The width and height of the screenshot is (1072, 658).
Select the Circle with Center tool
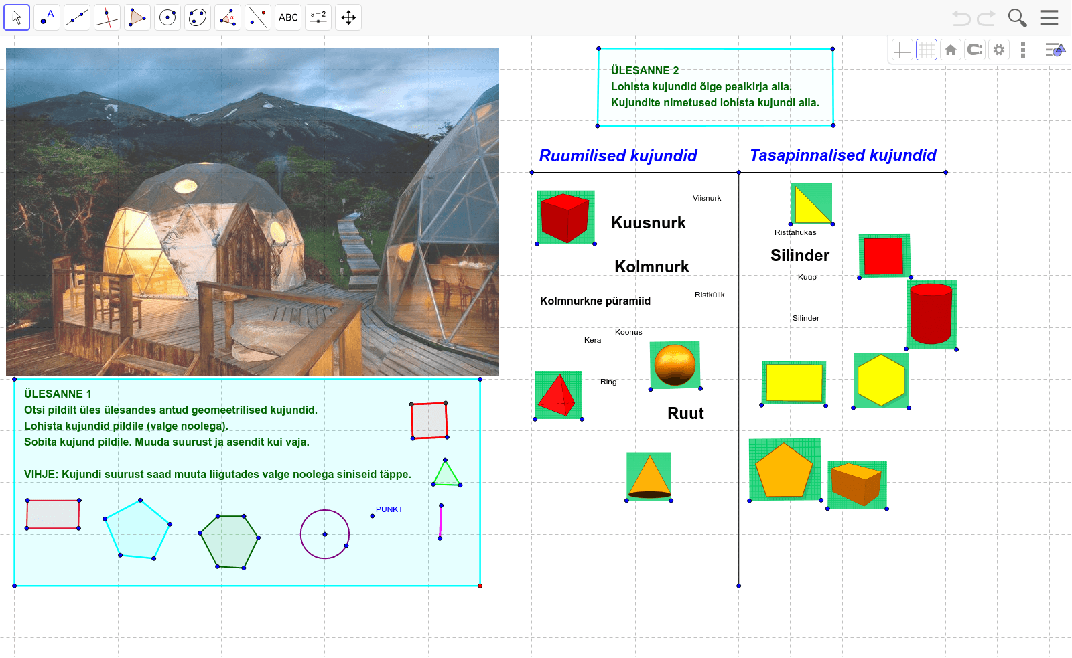coord(167,17)
